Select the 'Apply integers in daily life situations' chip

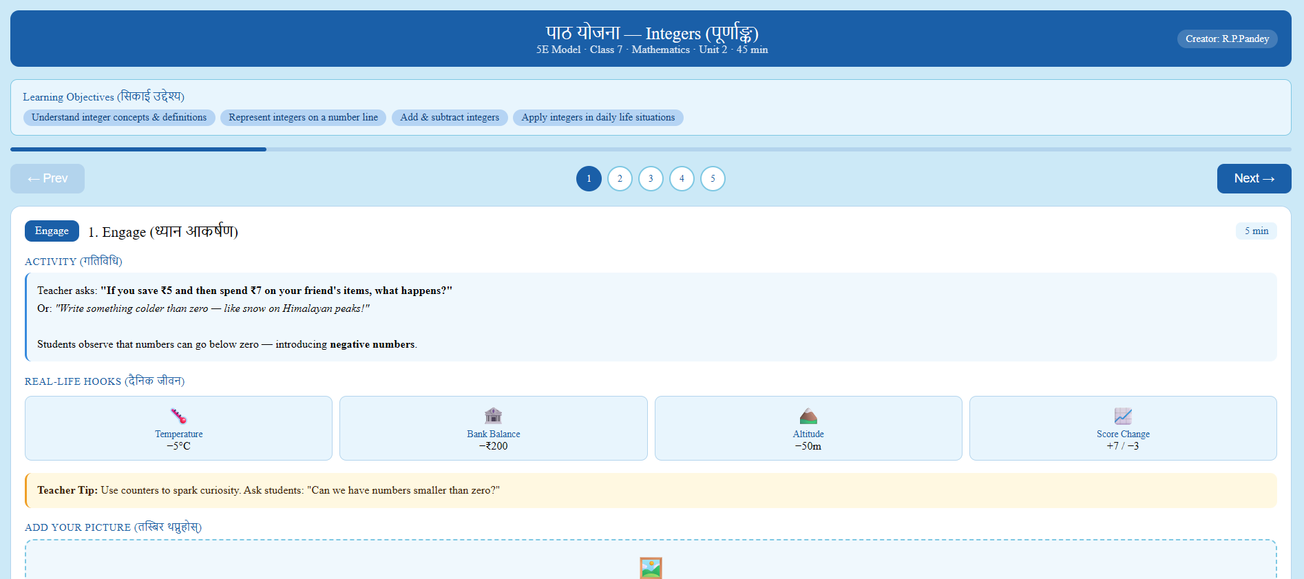point(598,118)
